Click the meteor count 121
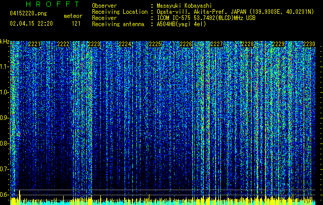The width and height of the screenshot is (323, 205). pyautogui.click(x=76, y=24)
